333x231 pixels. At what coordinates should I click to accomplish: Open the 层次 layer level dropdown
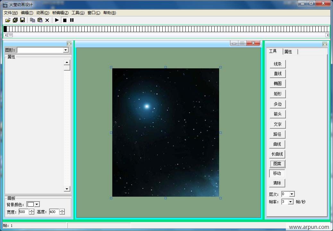coord(292,194)
